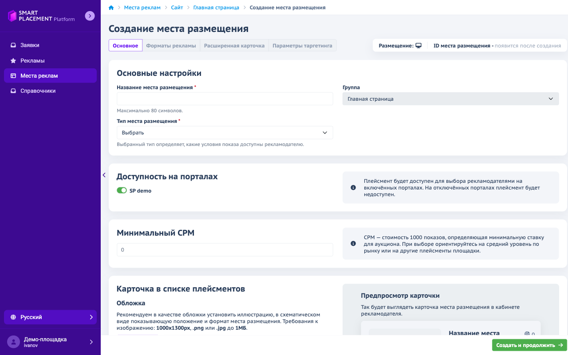
Task: Collapse the sidebar with the round arrow button
Action: click(x=90, y=16)
